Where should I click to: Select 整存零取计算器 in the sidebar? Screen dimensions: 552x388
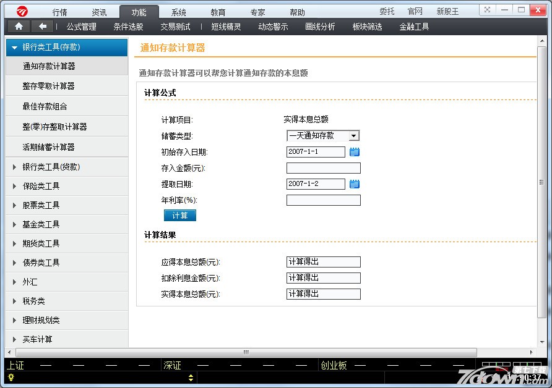(x=48, y=86)
